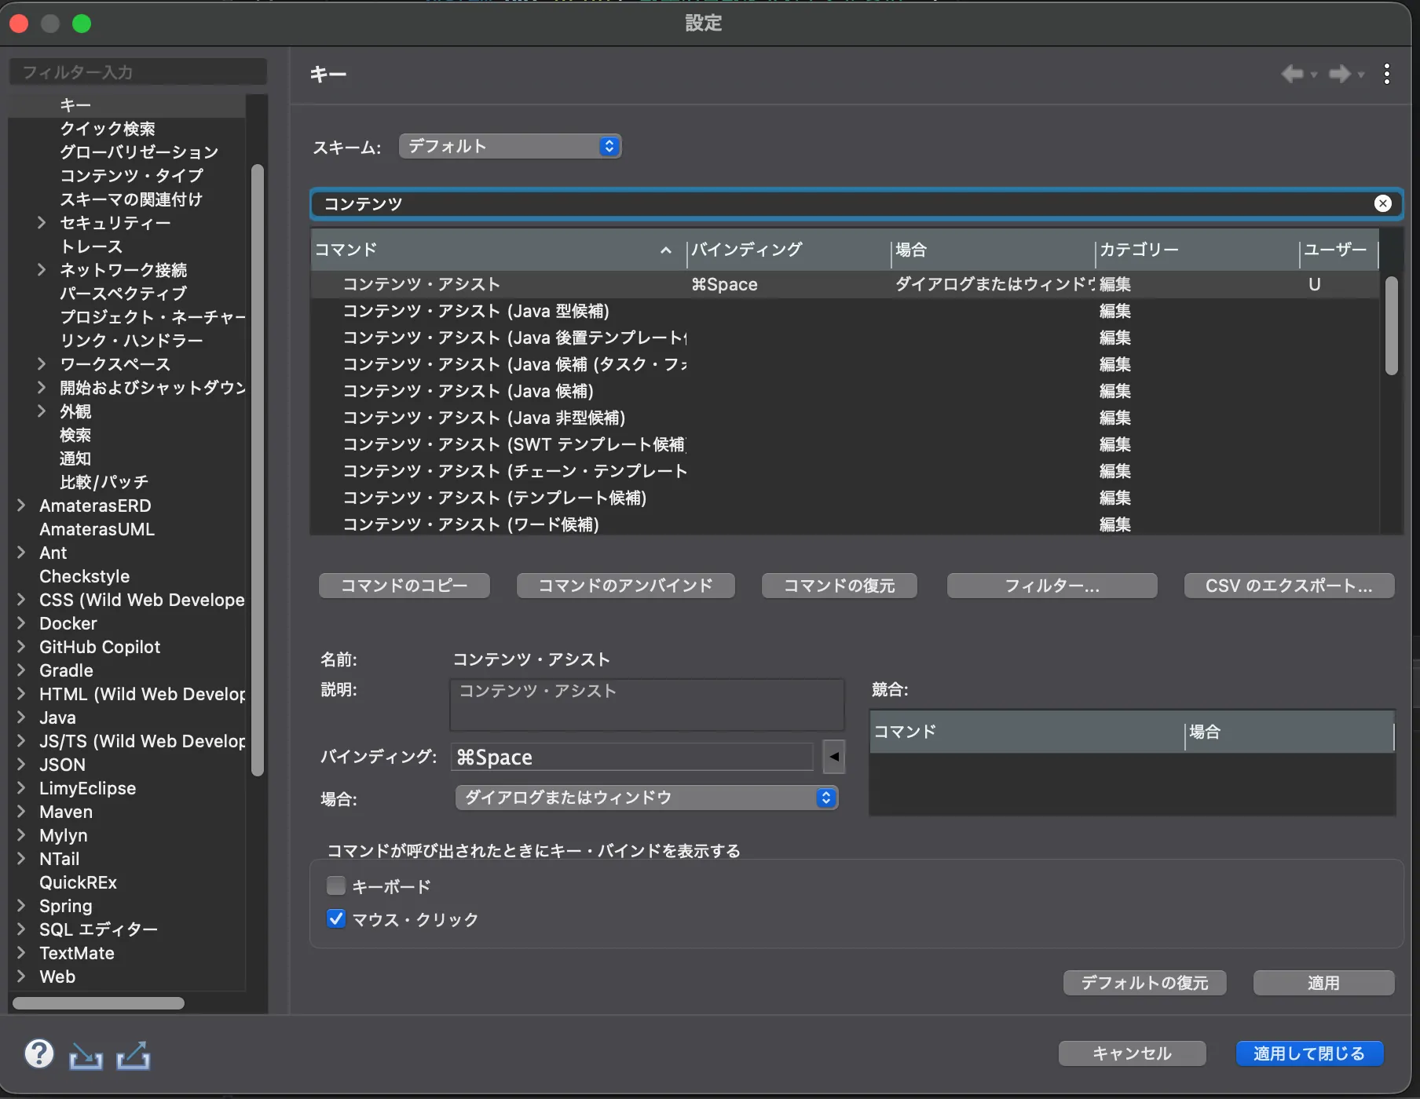Expand the Maven tree node
This screenshot has width=1420, height=1099.
[x=21, y=812]
